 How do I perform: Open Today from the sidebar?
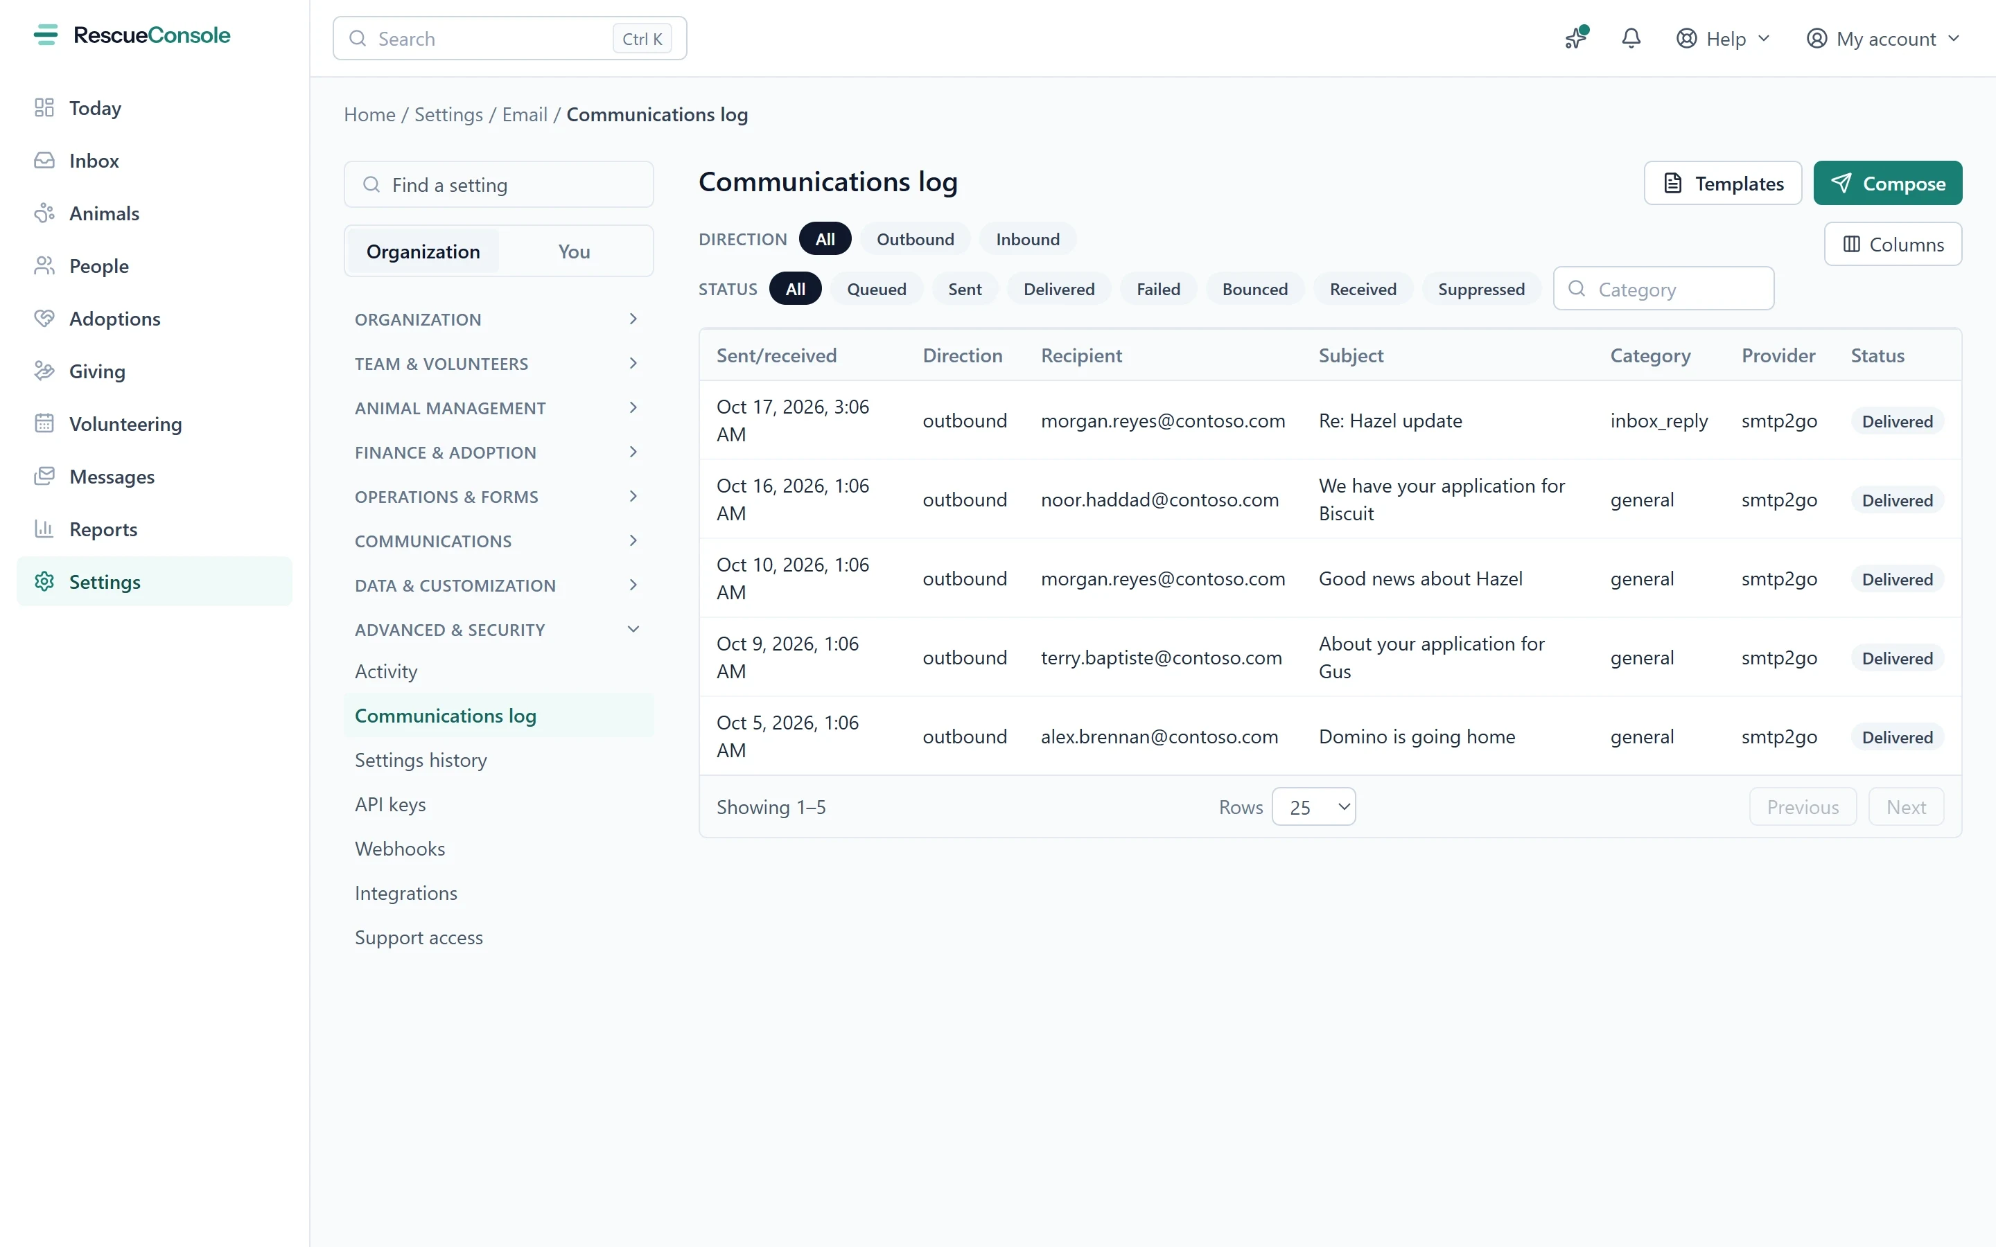pyautogui.click(x=155, y=108)
